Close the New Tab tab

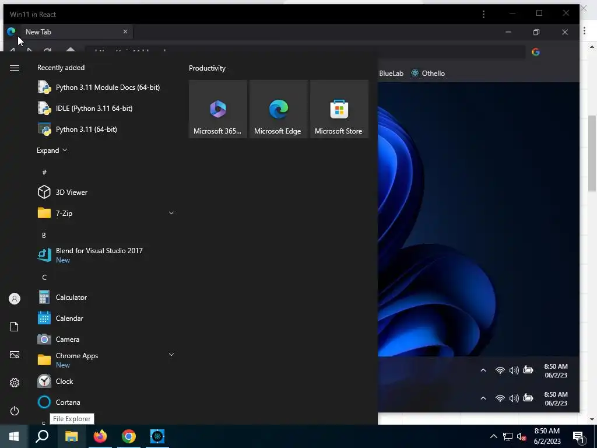click(125, 32)
